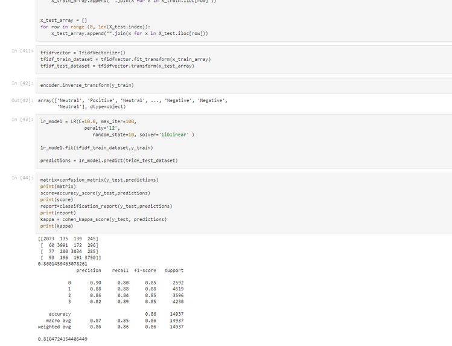Click the encoder.inverse_transform(y_train) cell
452x346 pixels.
point(87,85)
